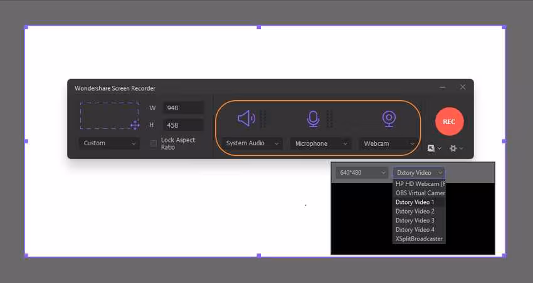Choose Dxtory Video 2 from list
Image resolution: width=533 pixels, height=283 pixels.
pyautogui.click(x=419, y=212)
